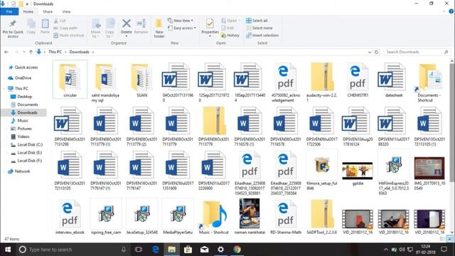Create a New folder from ribbon

click(159, 28)
